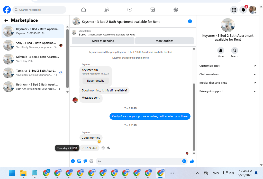The width and height of the screenshot is (263, 179).
Task: Open the account profile picture menu
Action: tap(252, 10)
